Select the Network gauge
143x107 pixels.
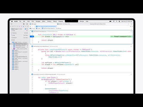coord(20,38)
